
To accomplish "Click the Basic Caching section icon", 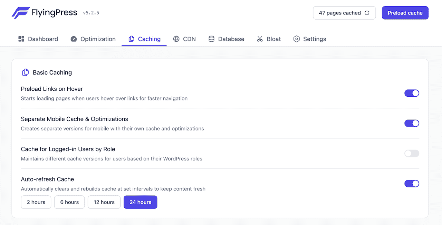I will 25,72.
